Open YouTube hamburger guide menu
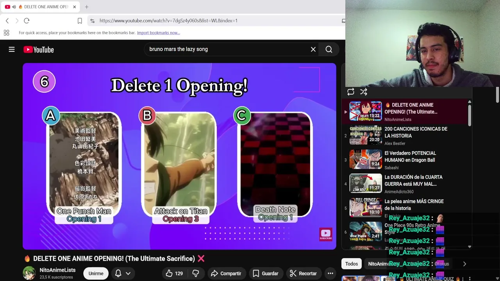The image size is (500, 281). [12, 50]
